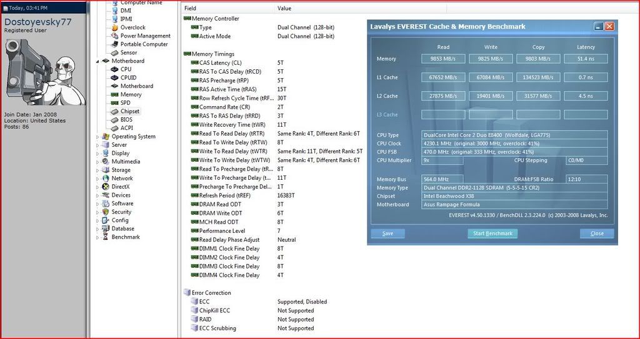This screenshot has width=640, height=339.
Task: Click the L1 Cache Copy 134523 MB/s field
Action: pos(538,77)
